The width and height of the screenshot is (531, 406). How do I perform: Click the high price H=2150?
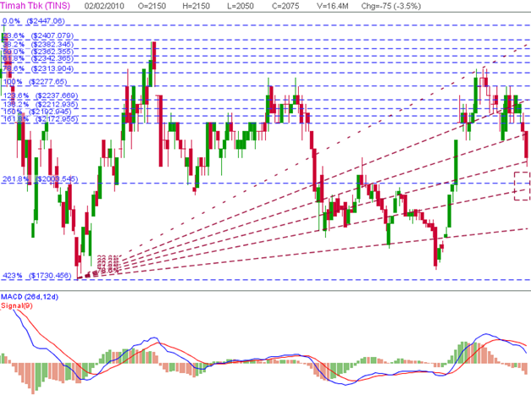pos(196,6)
